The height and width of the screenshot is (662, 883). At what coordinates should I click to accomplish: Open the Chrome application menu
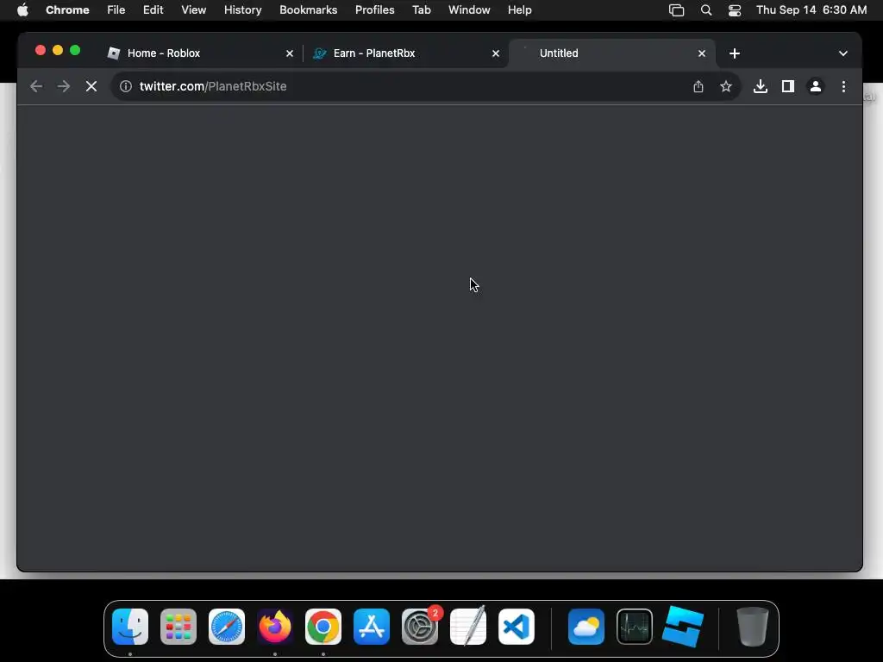67,9
